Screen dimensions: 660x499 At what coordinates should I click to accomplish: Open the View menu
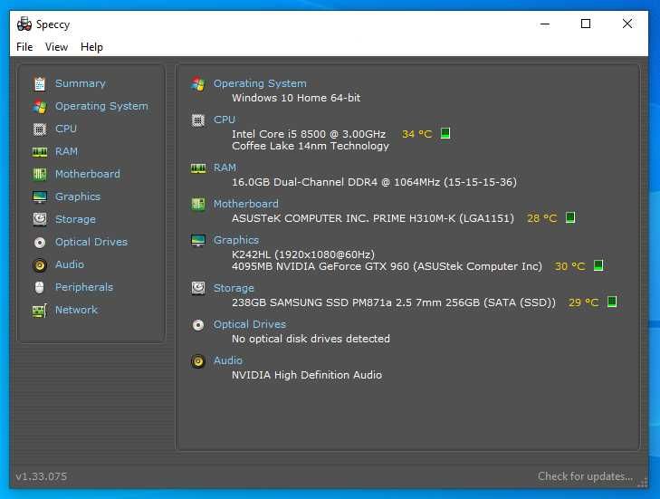[56, 47]
